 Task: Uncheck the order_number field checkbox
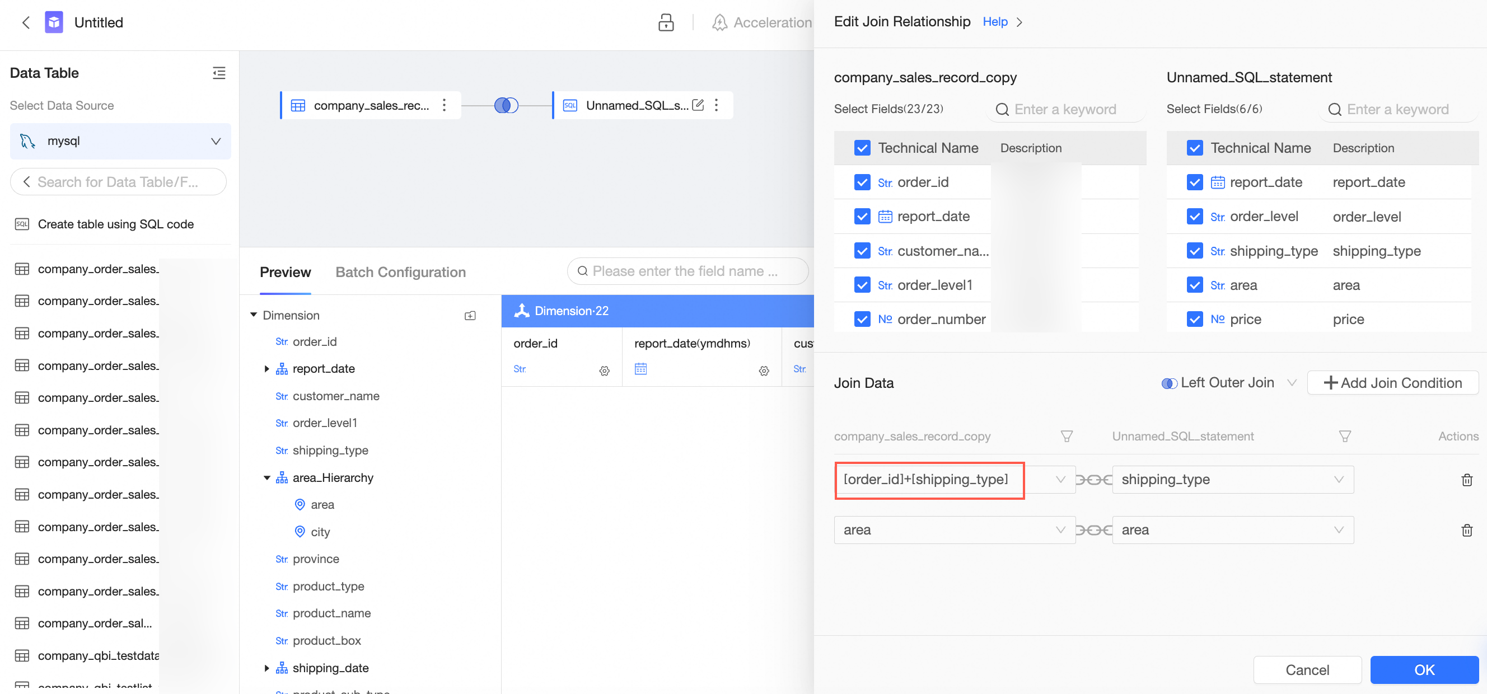pos(862,319)
